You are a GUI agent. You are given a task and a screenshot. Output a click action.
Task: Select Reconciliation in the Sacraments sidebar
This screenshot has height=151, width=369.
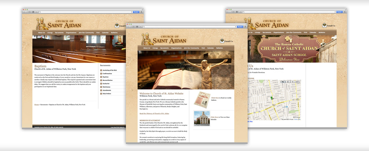point(108,80)
